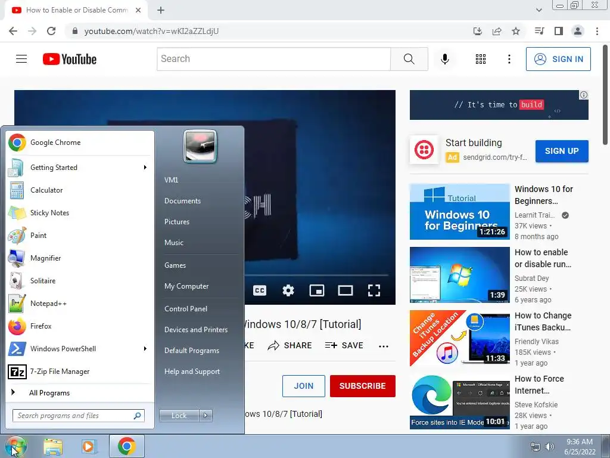Open Help and Support
This screenshot has height=458, width=610.
point(192,372)
